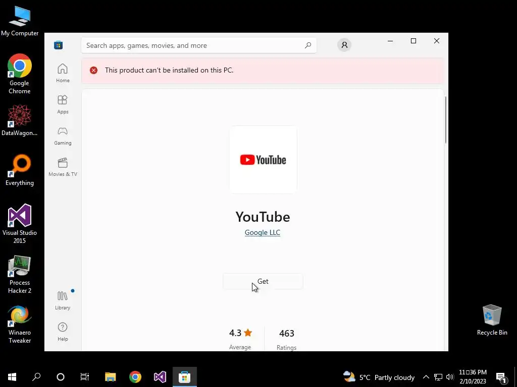
Task: Click the Microsoft Store logo icon
Action: (59, 45)
